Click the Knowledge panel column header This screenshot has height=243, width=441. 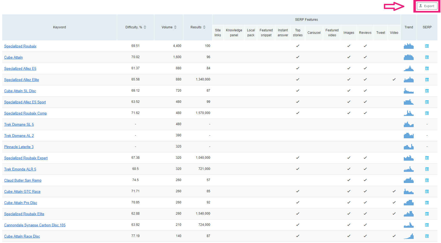pyautogui.click(x=234, y=33)
